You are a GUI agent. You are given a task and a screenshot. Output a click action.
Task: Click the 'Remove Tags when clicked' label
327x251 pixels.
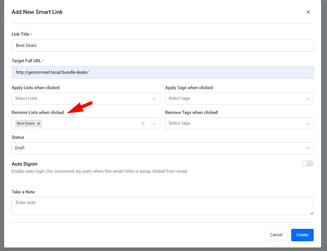coord(191,113)
